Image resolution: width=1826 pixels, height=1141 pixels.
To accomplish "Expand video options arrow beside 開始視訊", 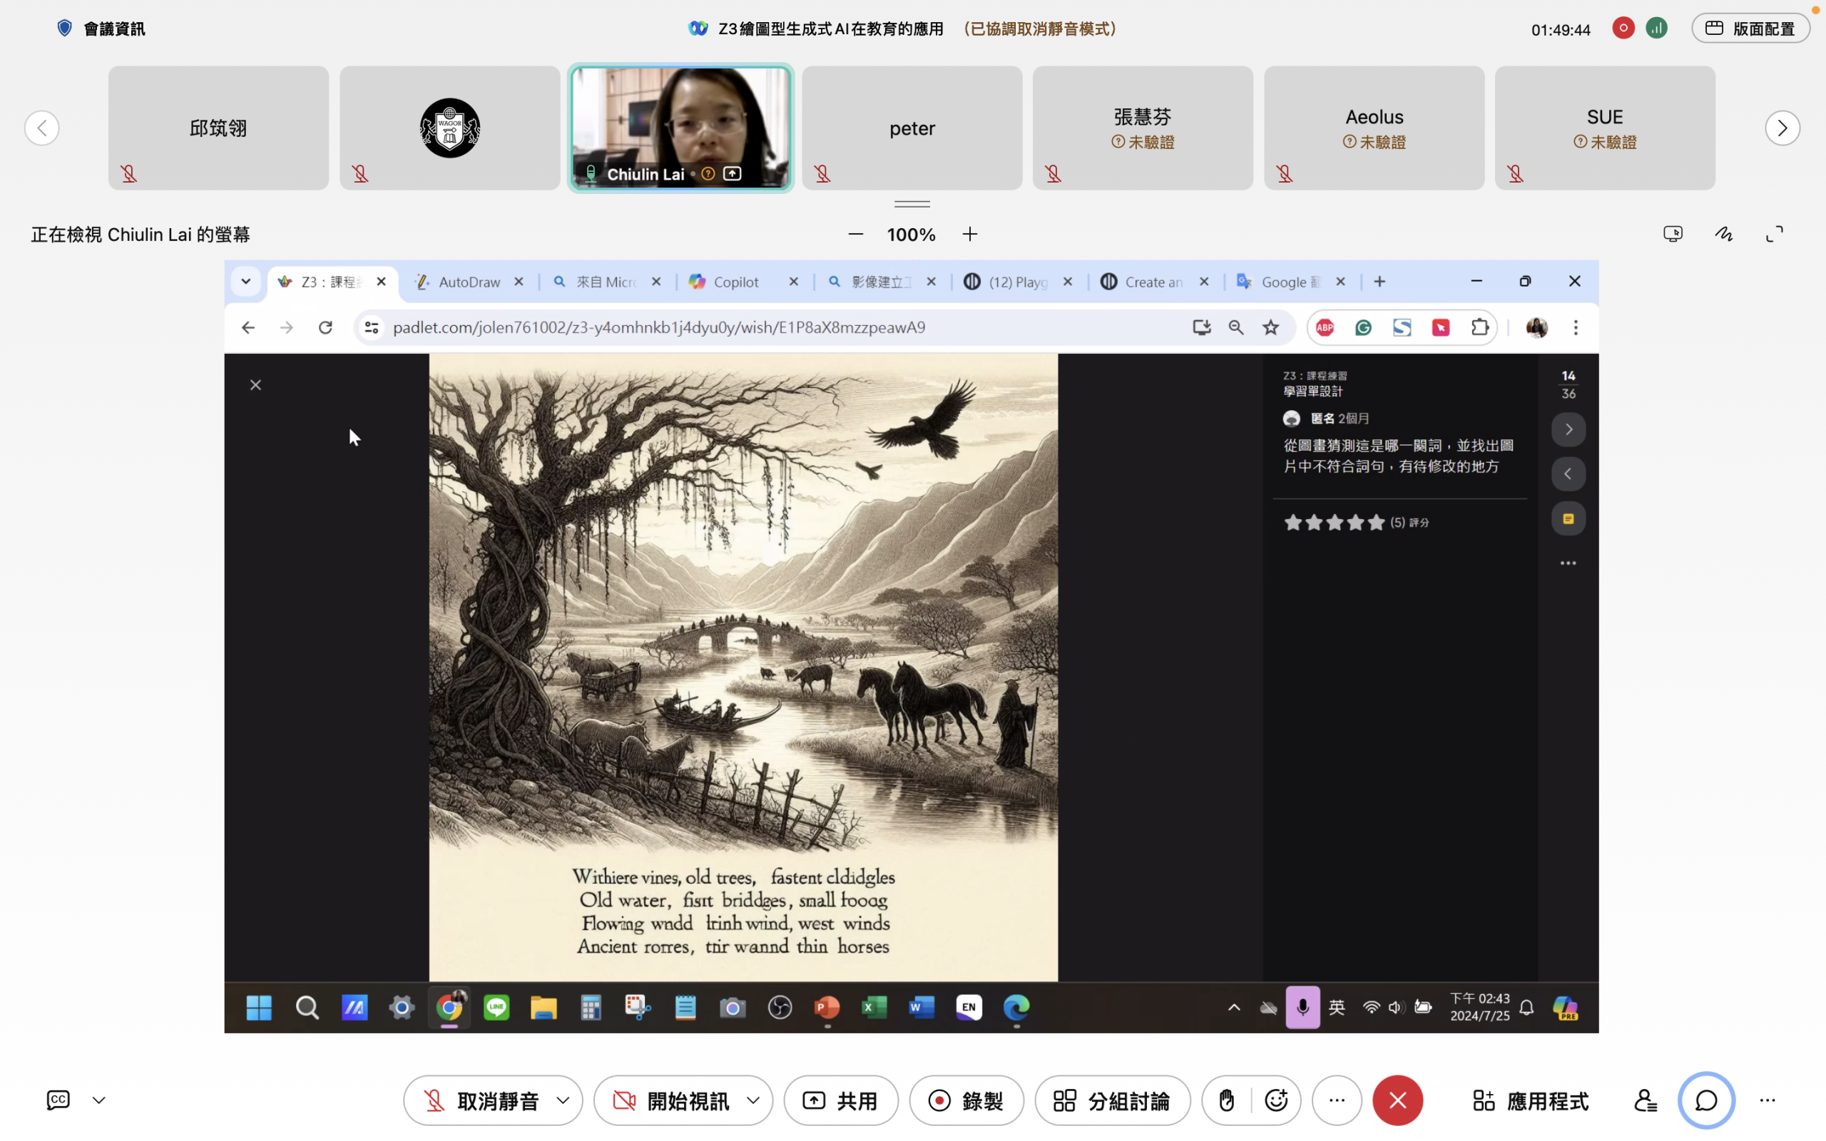I will click(753, 1100).
